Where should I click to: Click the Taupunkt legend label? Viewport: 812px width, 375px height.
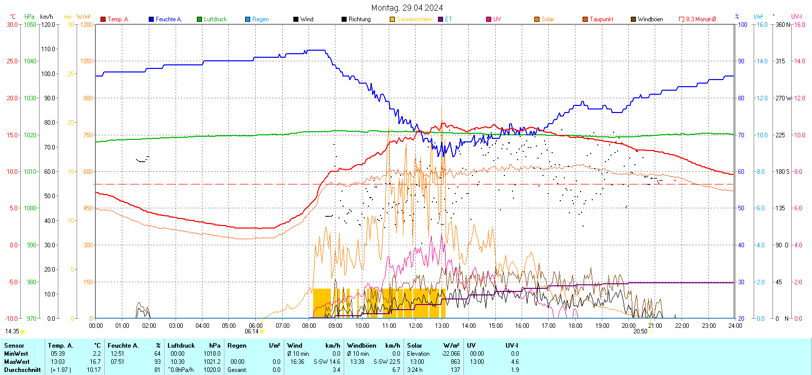[601, 19]
